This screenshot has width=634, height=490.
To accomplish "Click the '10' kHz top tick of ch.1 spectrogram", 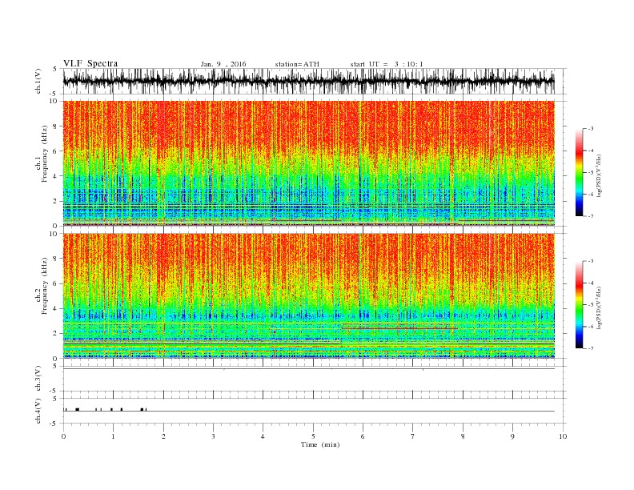I will tap(54, 101).
